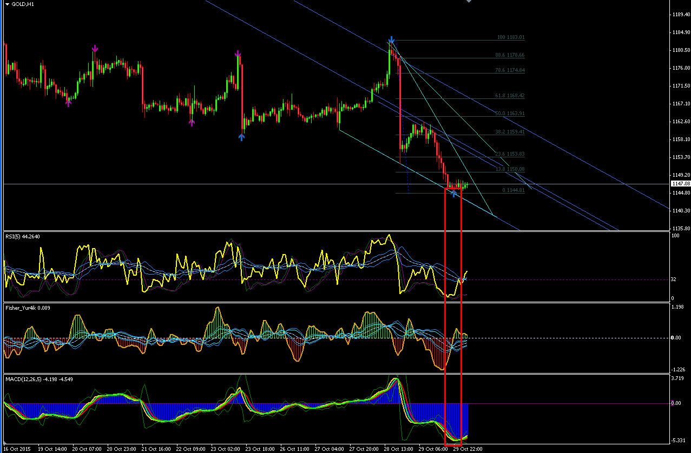This screenshot has width=691, height=453.
Task: Select the blue up arrow near 1144.81 low
Action: click(453, 193)
